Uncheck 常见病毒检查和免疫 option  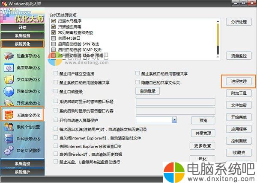pos(54,32)
